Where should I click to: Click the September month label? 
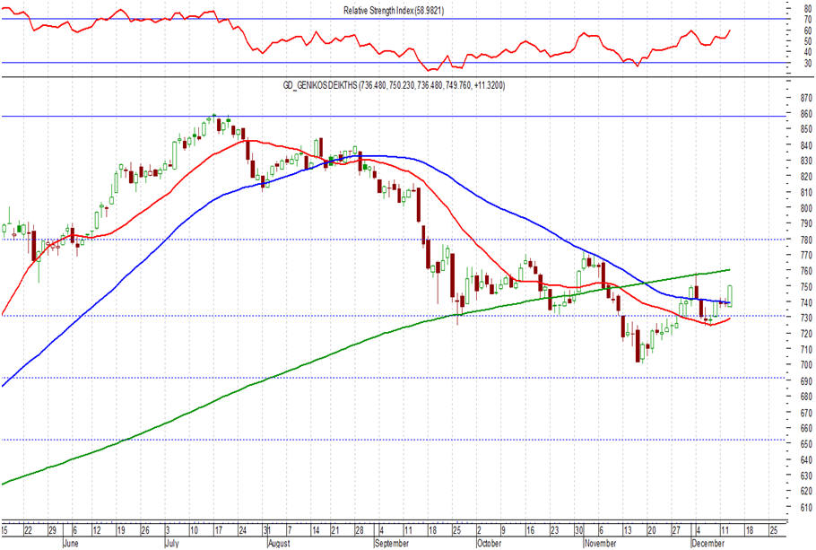[x=391, y=543]
